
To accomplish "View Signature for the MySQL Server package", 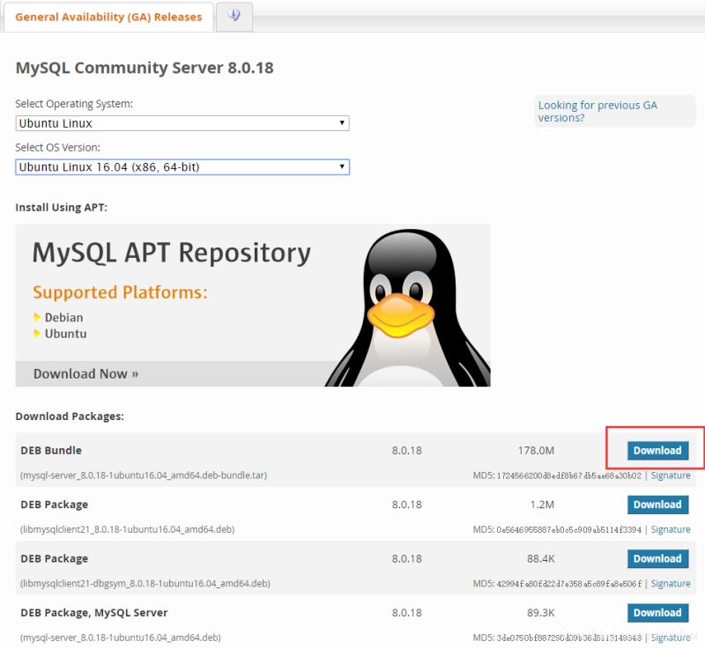I will pyautogui.click(x=670, y=638).
